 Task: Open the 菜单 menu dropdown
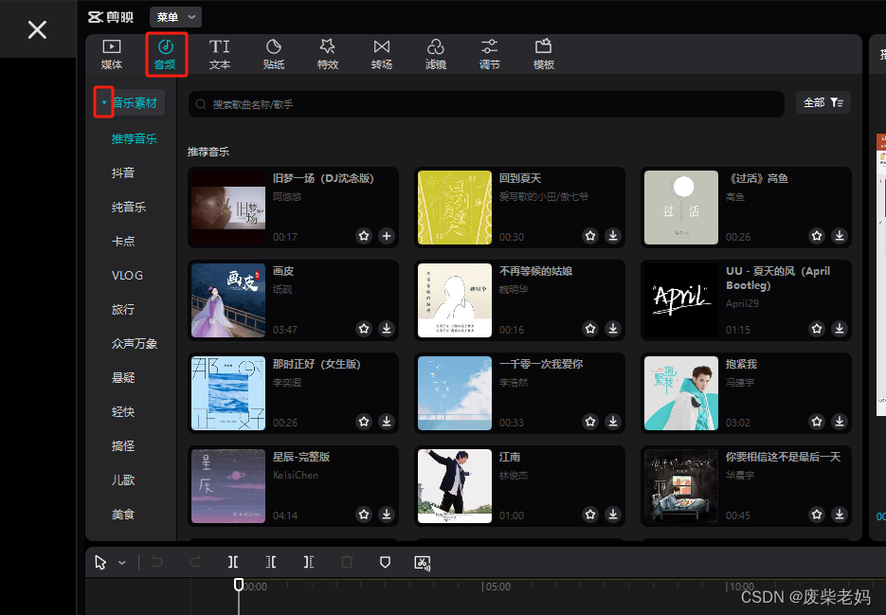point(175,17)
